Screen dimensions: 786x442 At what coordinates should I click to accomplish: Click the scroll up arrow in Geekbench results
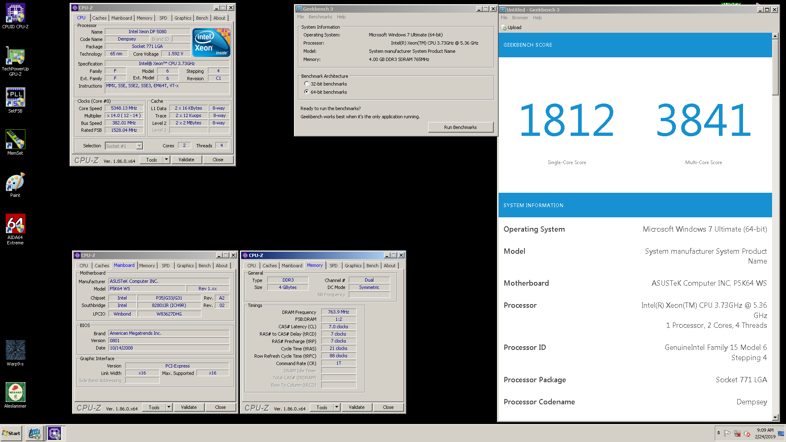coord(775,36)
